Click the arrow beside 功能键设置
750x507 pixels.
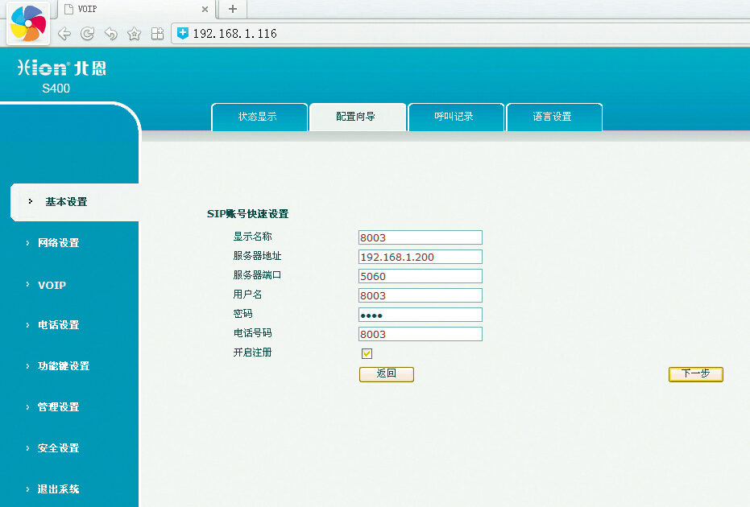pos(27,366)
